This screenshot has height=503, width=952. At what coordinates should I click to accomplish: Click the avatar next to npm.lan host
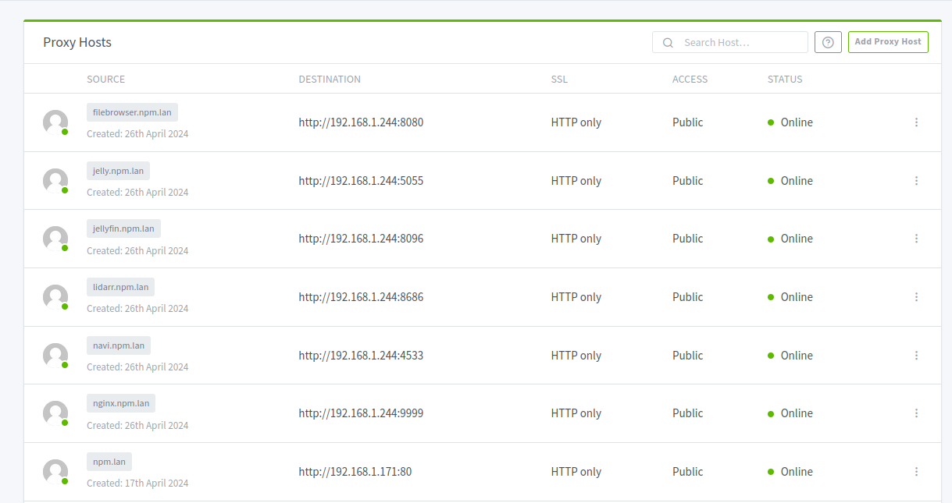[x=55, y=472]
